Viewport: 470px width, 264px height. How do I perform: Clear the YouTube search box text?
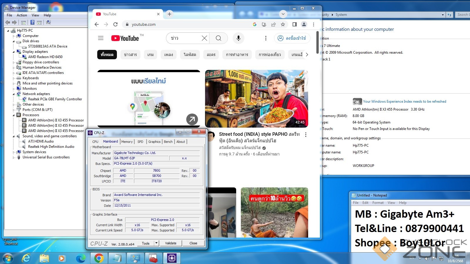pos(204,38)
